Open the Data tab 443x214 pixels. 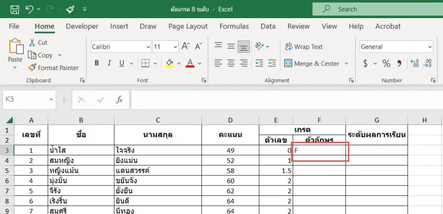[x=268, y=26]
